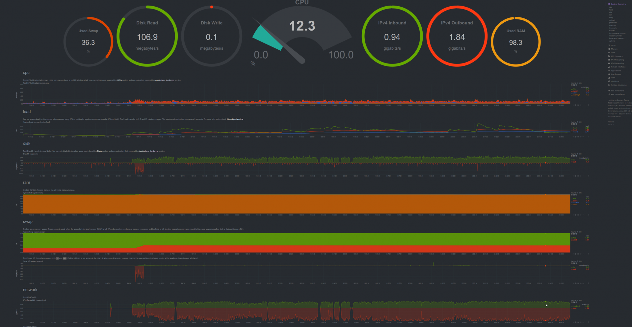Click the cpu chart resize handle
The width and height of the screenshot is (632, 327).
click(589, 105)
